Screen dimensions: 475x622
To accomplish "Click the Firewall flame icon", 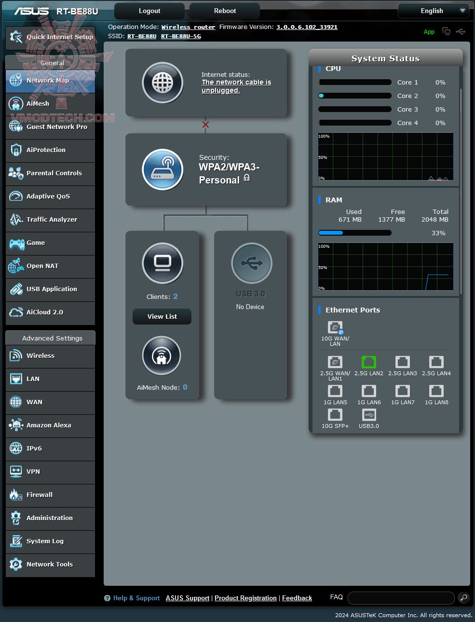I will [x=16, y=495].
